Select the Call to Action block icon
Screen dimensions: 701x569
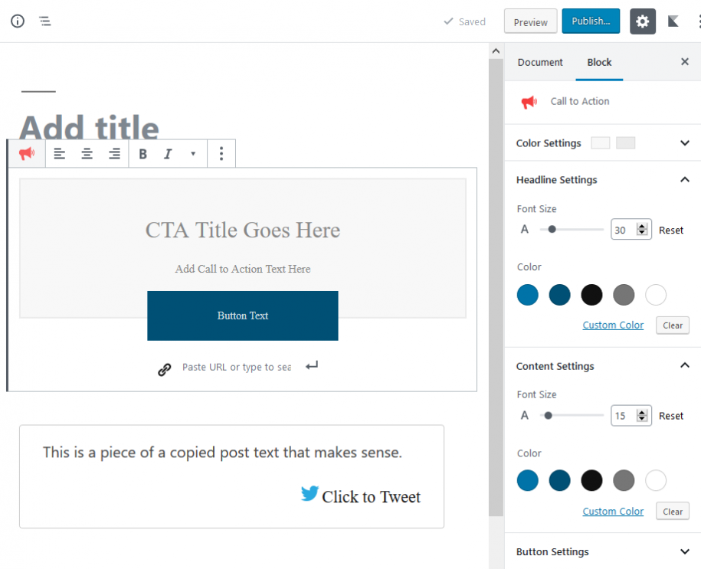[27, 153]
